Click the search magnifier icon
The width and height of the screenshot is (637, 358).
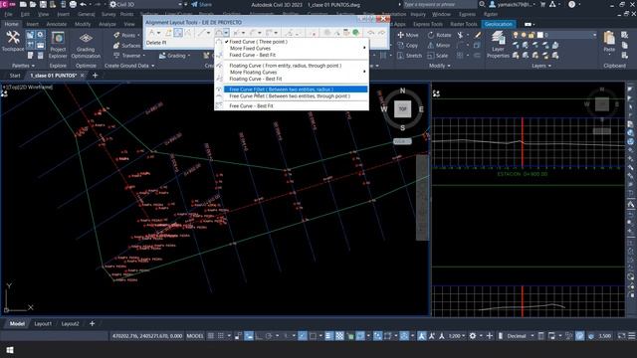coord(482,4)
